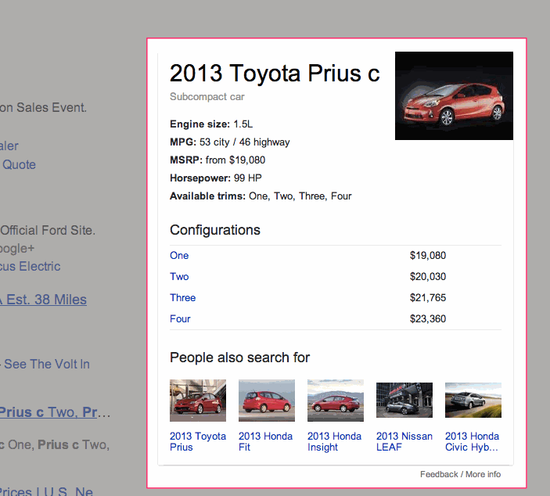Screen dimensions: 550x496
Task: Open the 'One' trim configuration link
Action: 179,256
